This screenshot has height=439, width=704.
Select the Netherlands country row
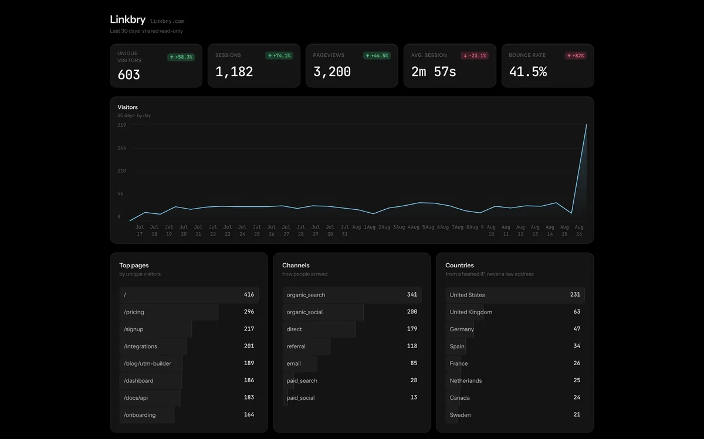(515, 380)
